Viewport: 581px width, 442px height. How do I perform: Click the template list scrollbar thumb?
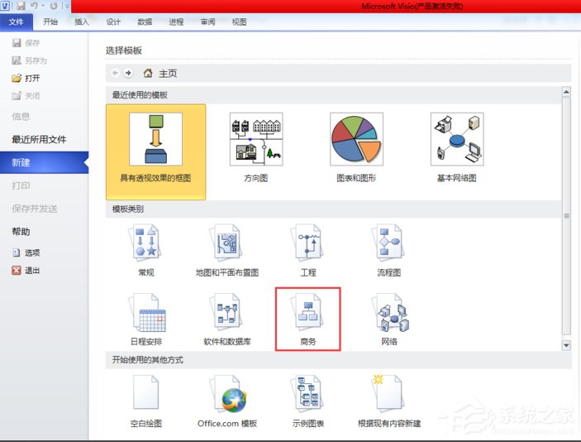566,215
